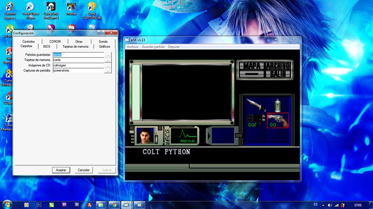This screenshot has height=209, width=373.
Task: Open Guardar partida menu in pSX
Action: pos(153,47)
